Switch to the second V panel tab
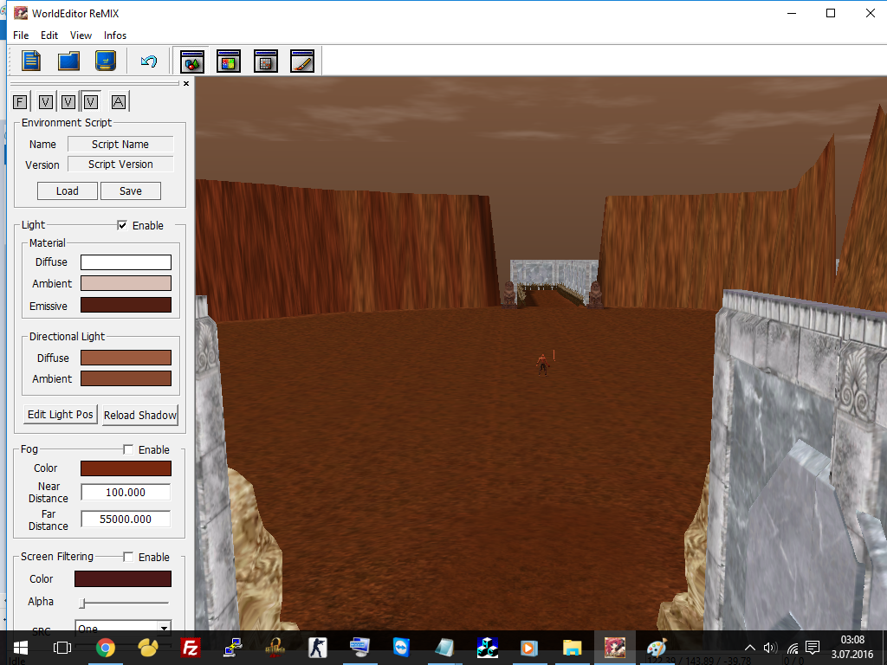Viewport: 887px width, 665px height. coord(68,102)
